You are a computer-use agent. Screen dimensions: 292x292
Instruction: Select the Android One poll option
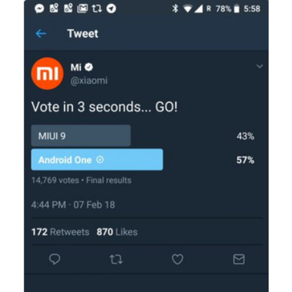click(x=97, y=160)
